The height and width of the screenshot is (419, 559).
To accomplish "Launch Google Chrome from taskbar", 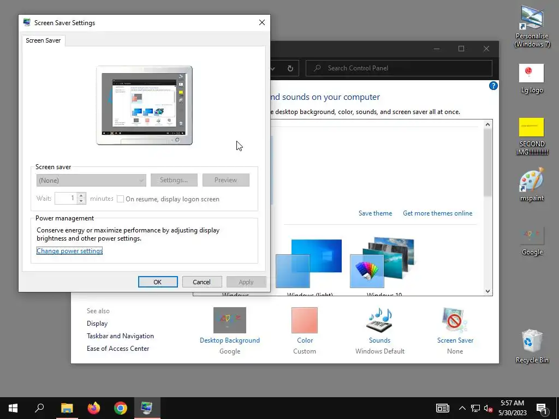I will [x=121, y=408].
